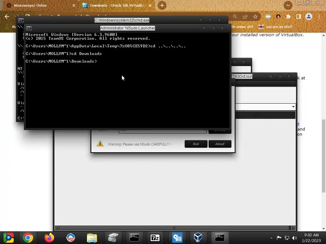Screen dimensions: 326x244
Task: Click the Chrome page vertical scrollbar thumb
Action: 323,156
